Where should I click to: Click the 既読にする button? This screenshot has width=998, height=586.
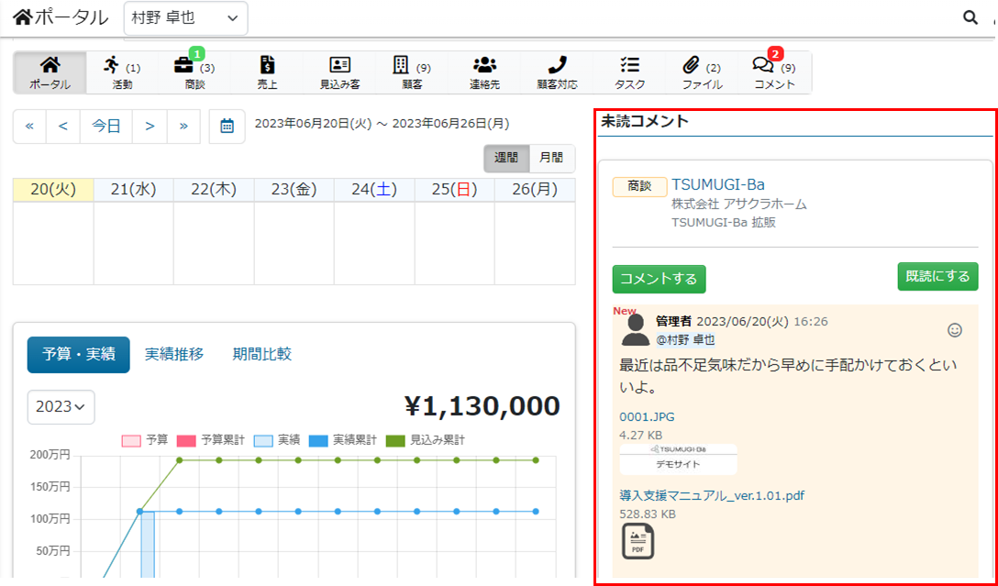click(937, 276)
